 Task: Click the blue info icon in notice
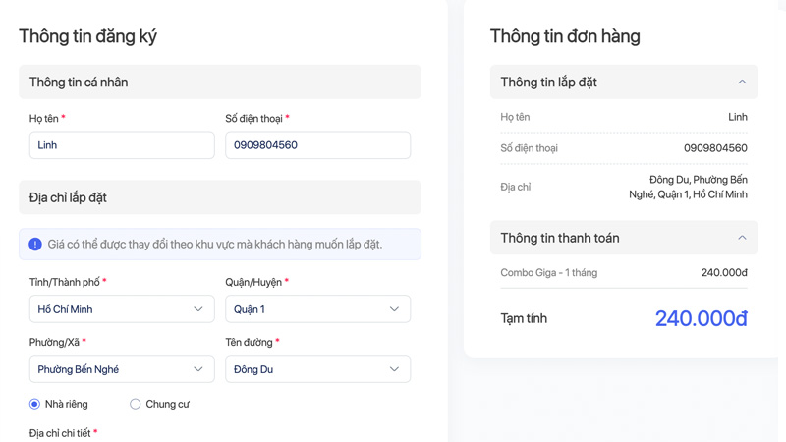[35, 244]
